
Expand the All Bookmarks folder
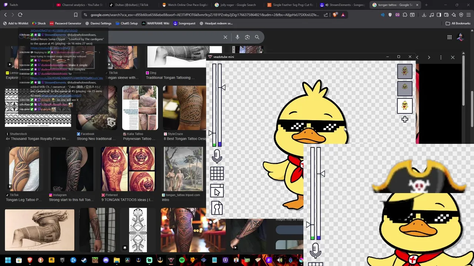(x=458, y=23)
